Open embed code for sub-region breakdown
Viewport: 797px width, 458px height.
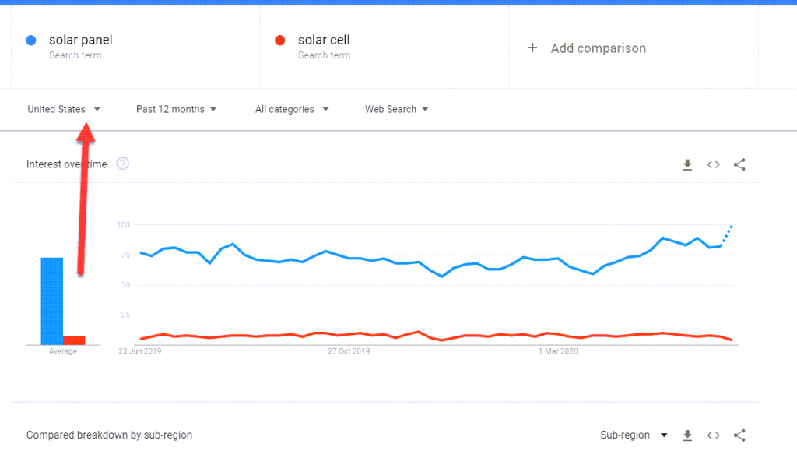tap(713, 435)
